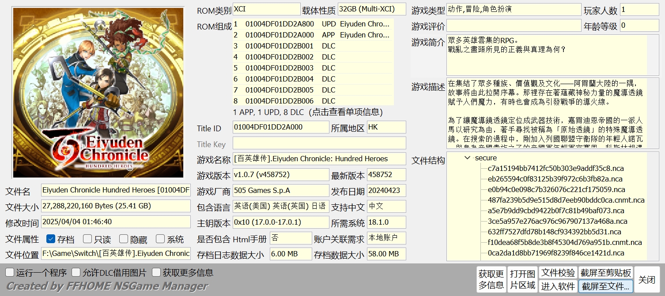665x296 pixels.
Task: Check the 获取更多信息 checkbox
Action: pos(156,273)
